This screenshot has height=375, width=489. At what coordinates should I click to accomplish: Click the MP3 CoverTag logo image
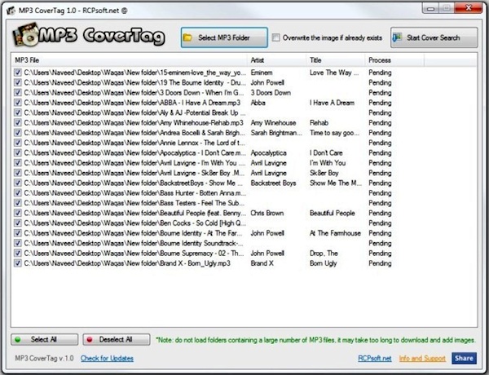click(x=89, y=35)
